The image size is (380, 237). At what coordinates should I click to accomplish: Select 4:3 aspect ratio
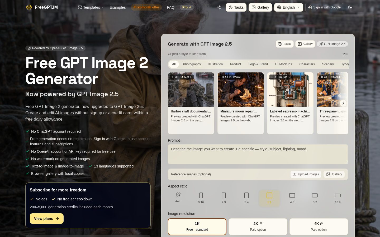tap(292, 198)
